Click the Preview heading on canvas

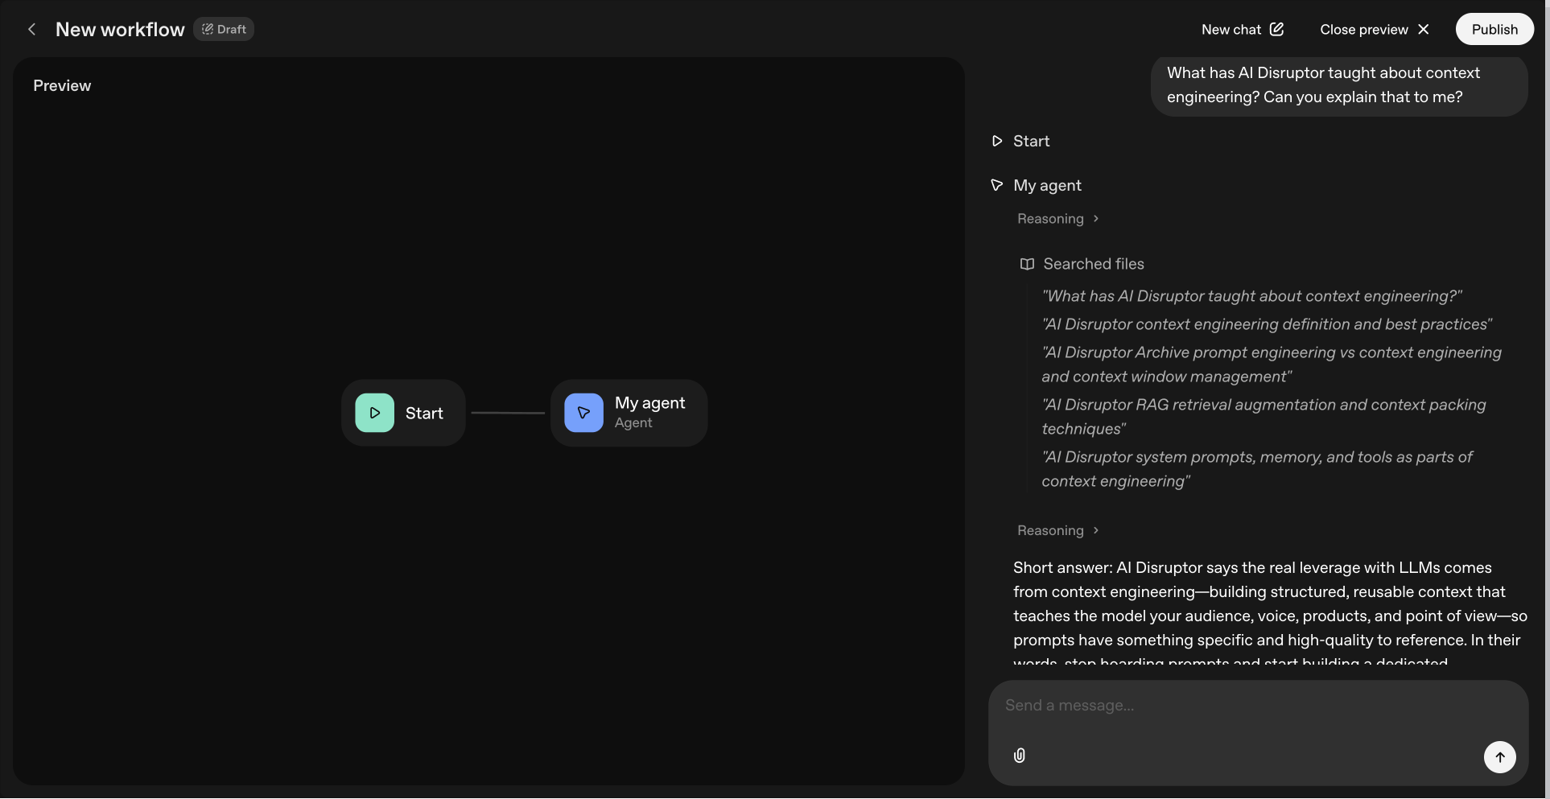tap(62, 85)
